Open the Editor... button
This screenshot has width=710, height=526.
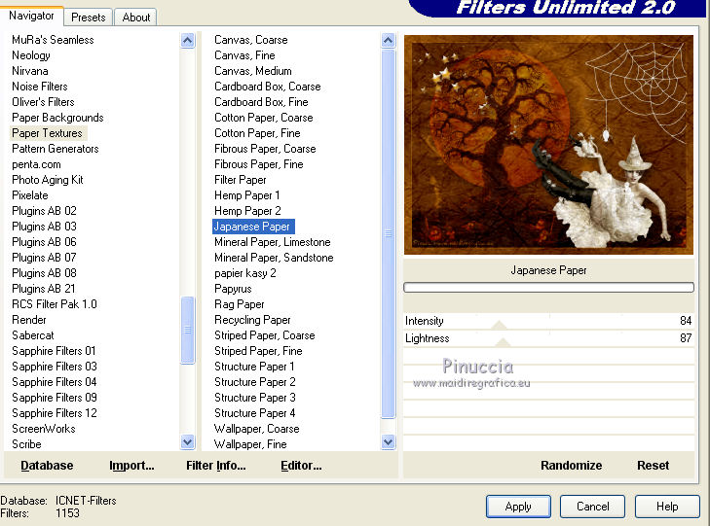click(x=301, y=466)
